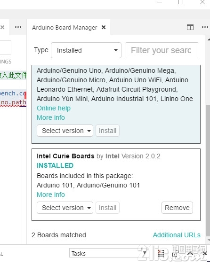
Task: Close the bottom panel
Action: coord(204,253)
